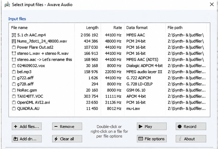
Task: Click the Play button
Action: (x=152, y=126)
